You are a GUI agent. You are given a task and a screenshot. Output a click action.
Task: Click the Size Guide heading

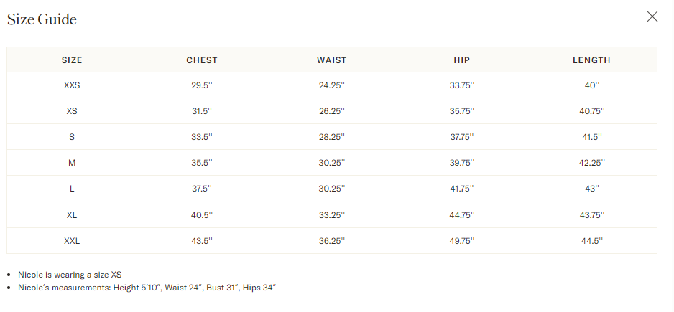[x=42, y=19]
